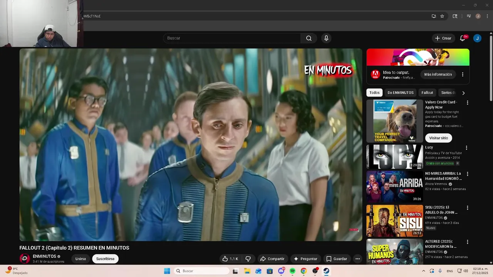This screenshot has height=277, width=493.
Task: Open the Valero golden retriever ad thumbnail
Action: [395, 121]
